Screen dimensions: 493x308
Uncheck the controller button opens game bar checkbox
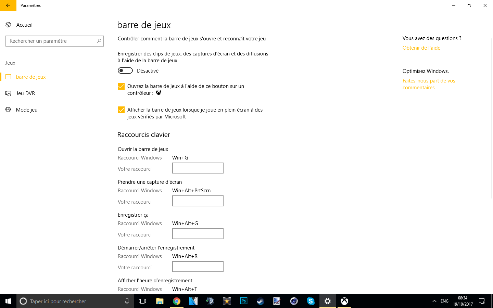pyautogui.click(x=121, y=86)
